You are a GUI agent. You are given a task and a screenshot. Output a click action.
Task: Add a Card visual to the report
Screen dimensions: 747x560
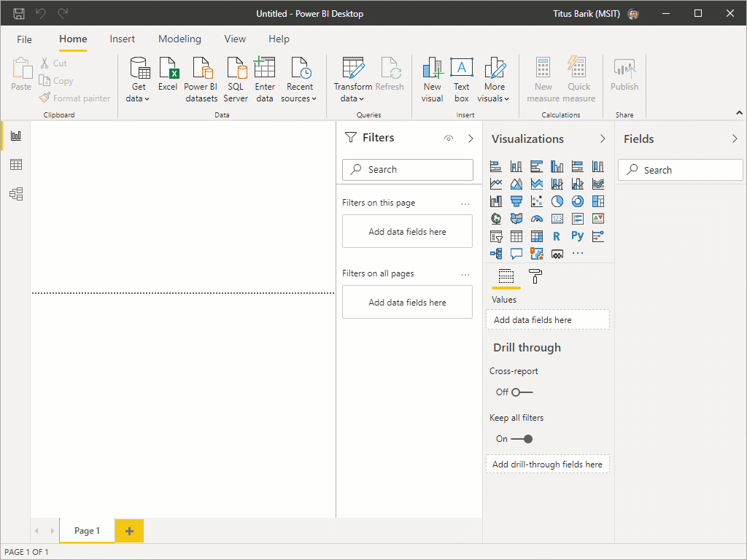(557, 218)
